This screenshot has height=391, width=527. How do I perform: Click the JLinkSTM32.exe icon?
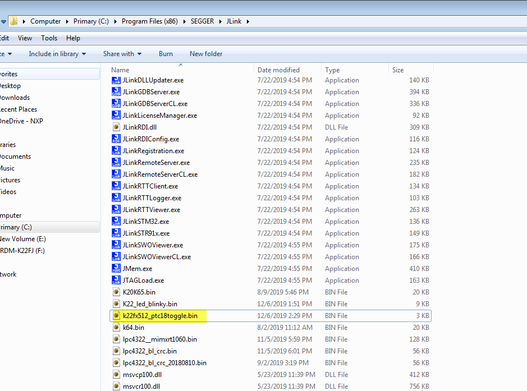(116, 222)
